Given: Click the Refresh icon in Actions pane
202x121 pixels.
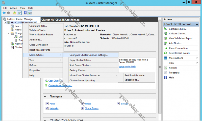Looking at the screenshot, I should pyautogui.click(x=166, y=68).
